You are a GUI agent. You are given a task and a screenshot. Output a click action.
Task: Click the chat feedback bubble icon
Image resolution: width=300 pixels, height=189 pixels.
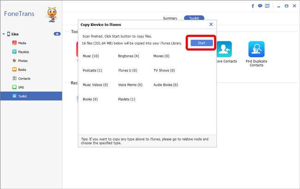click(x=260, y=6)
